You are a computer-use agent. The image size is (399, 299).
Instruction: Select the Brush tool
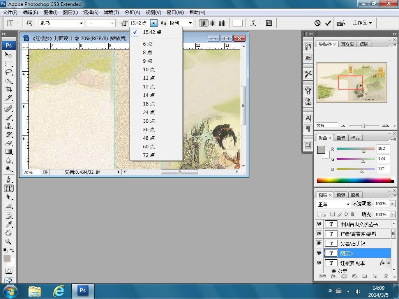pos(9,118)
